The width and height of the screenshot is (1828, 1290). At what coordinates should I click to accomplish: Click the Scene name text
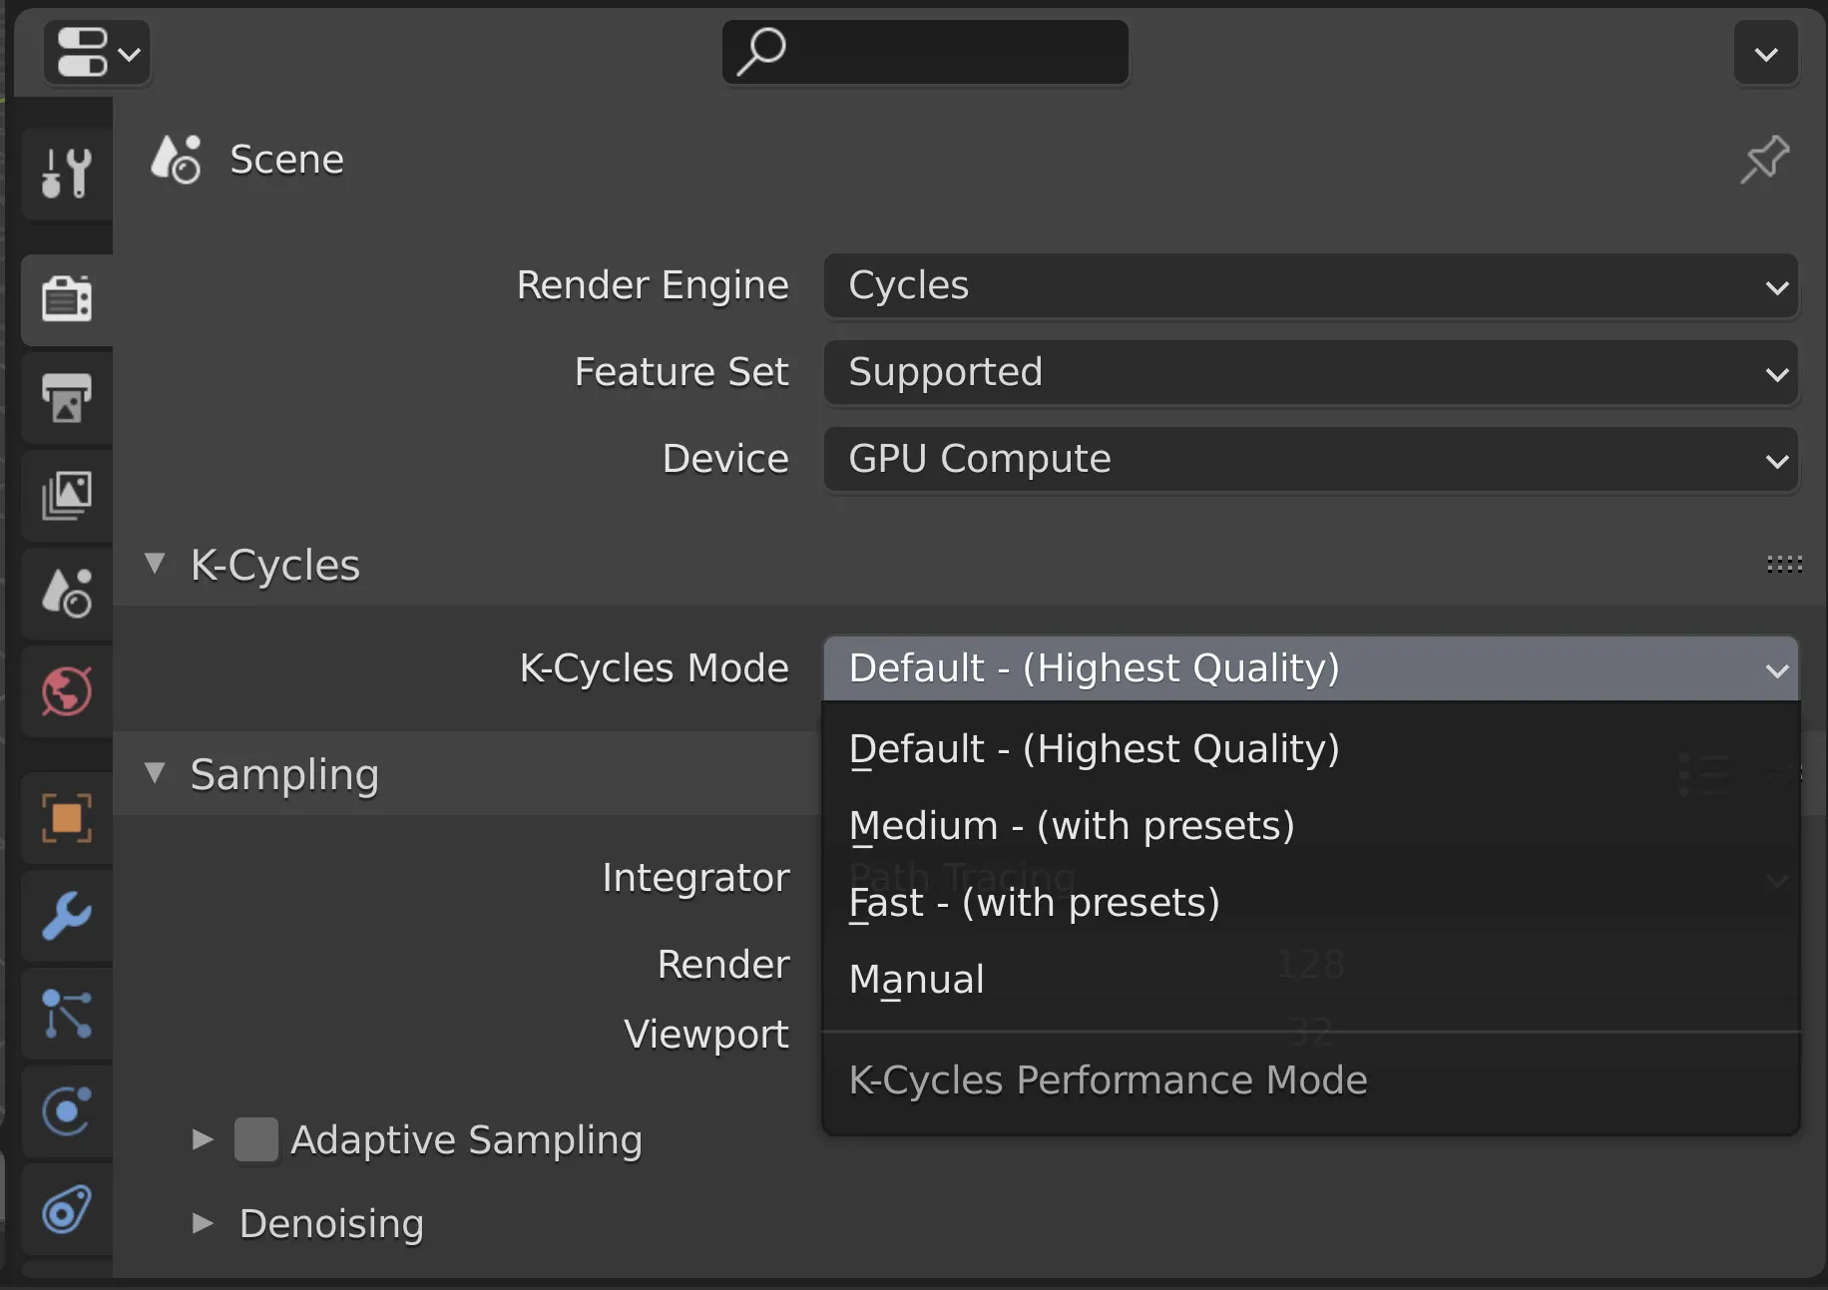[x=287, y=160]
